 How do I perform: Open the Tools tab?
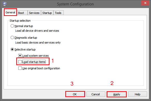pos(58,13)
